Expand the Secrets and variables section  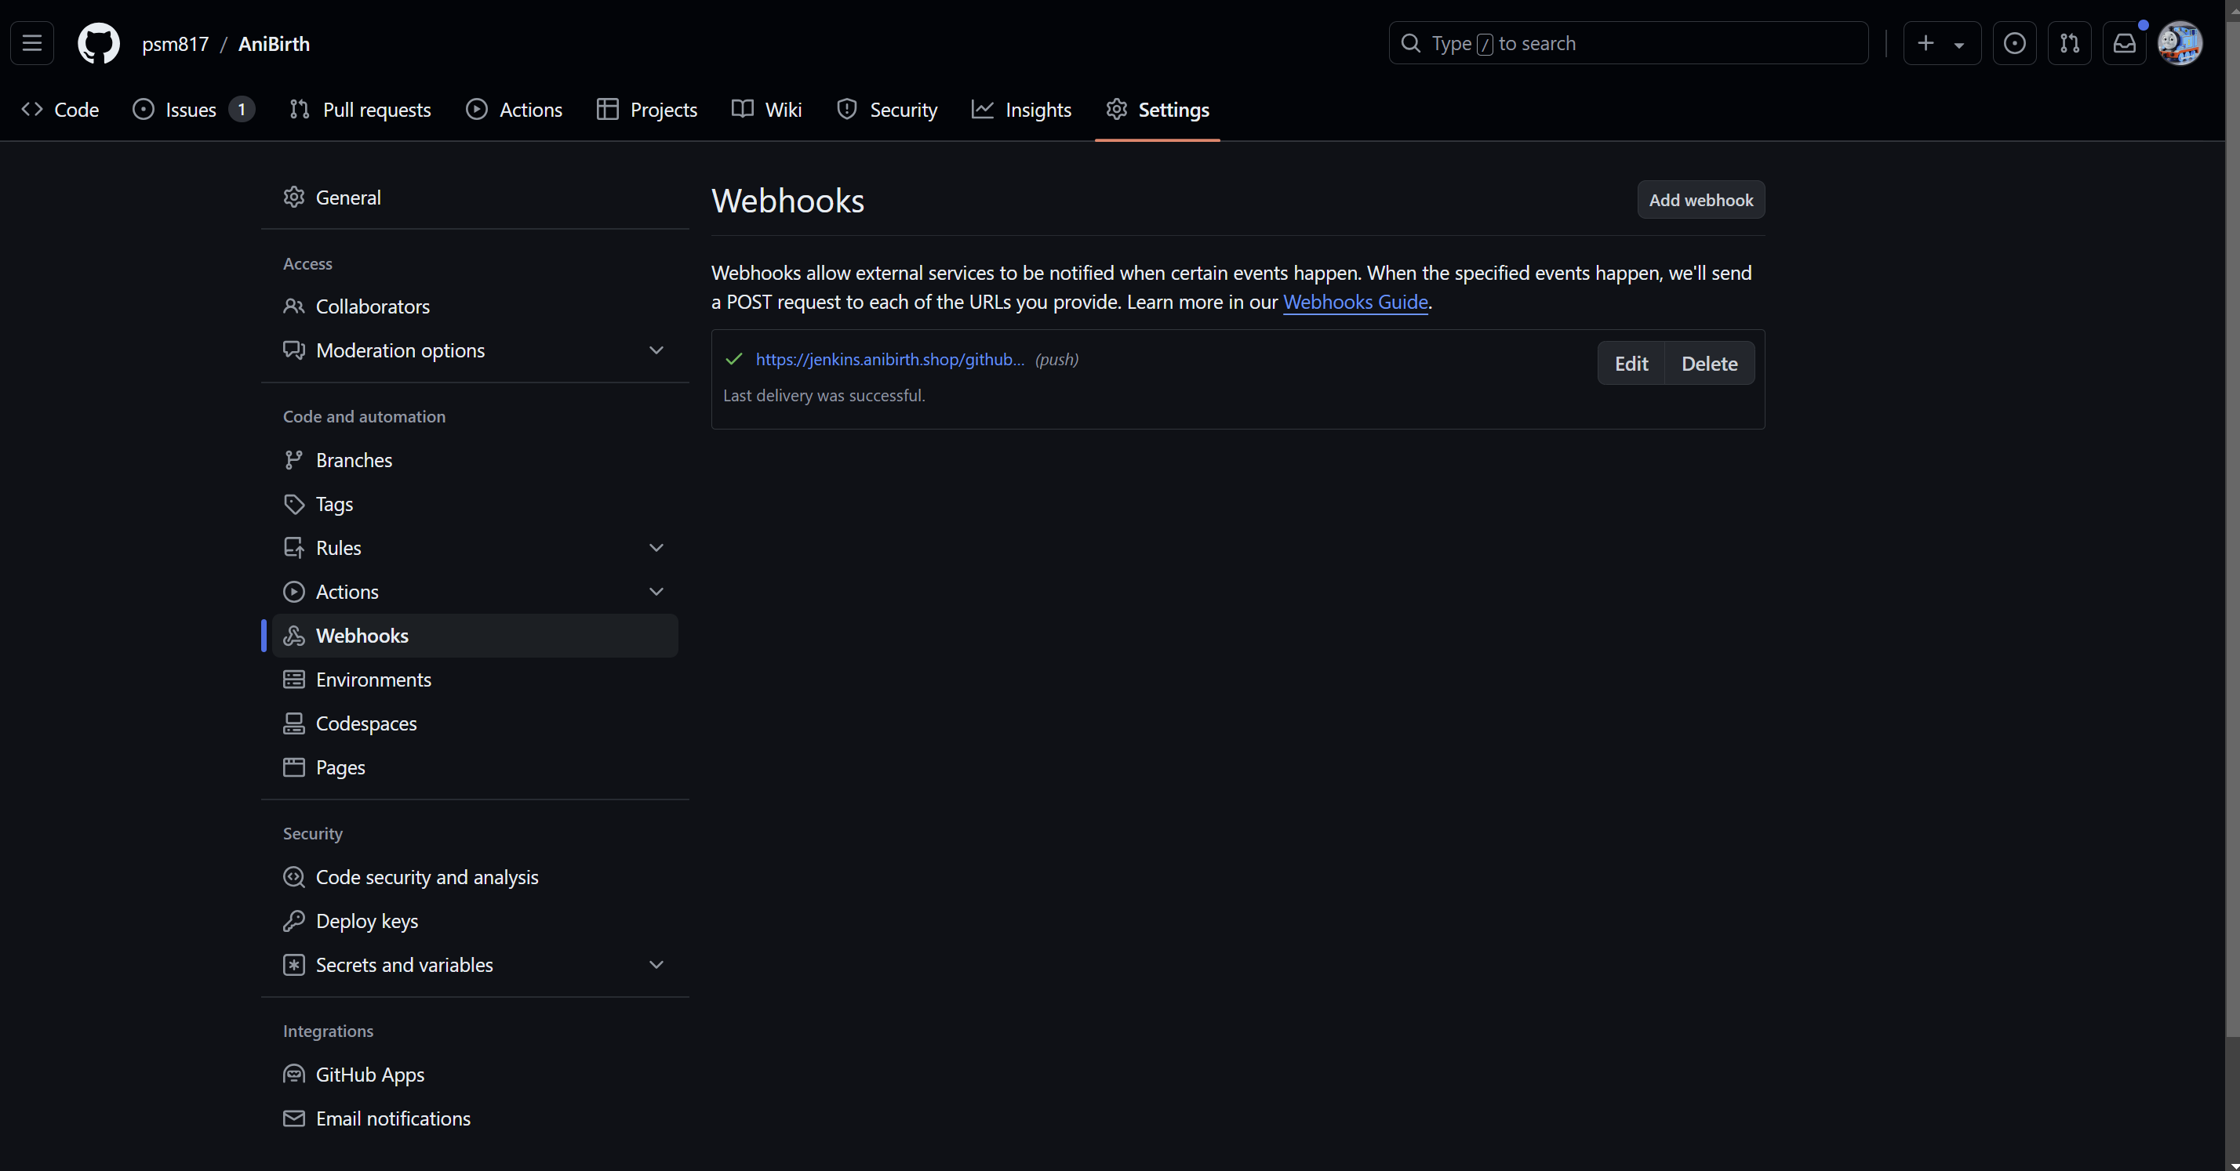pyautogui.click(x=656, y=965)
